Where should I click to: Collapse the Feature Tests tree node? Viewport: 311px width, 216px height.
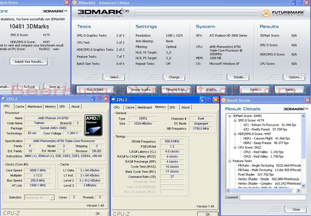click(230, 161)
